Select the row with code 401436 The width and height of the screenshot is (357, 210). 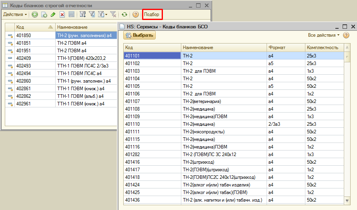[x=234, y=200]
